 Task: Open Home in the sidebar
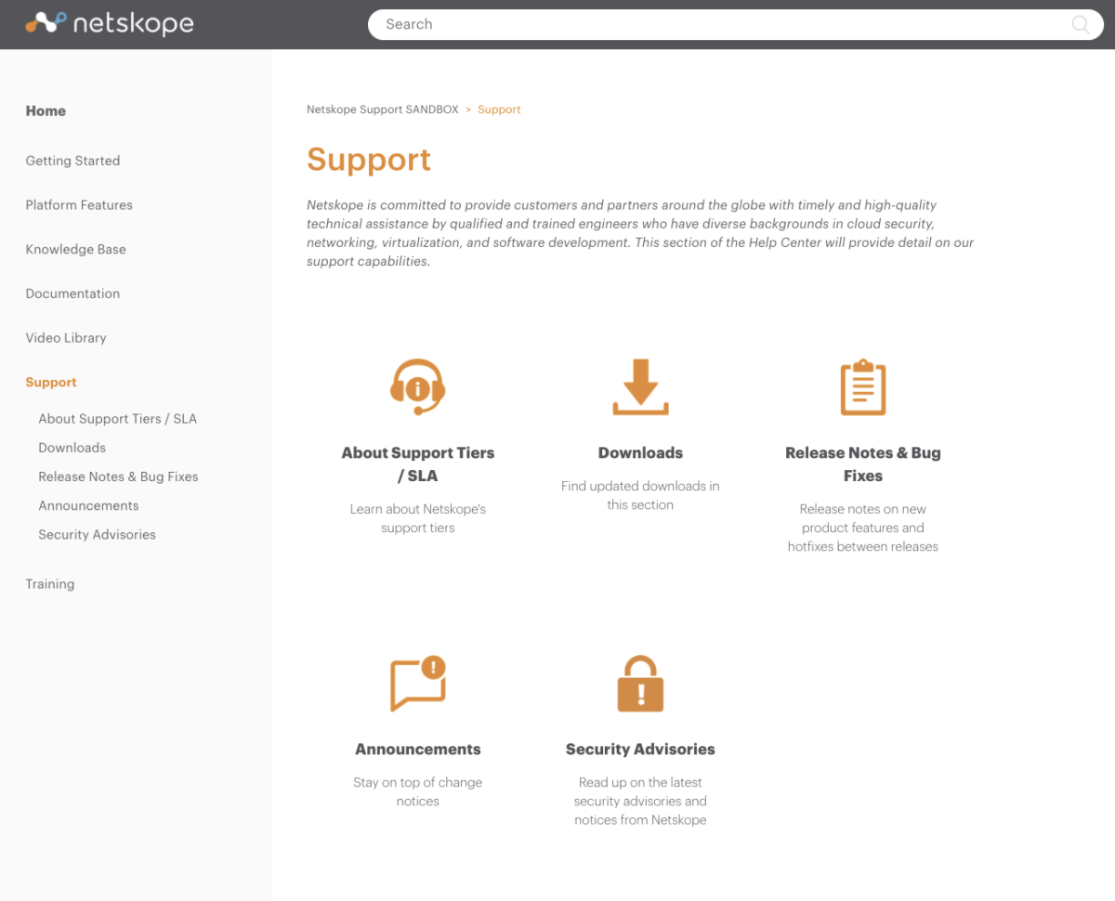click(46, 111)
